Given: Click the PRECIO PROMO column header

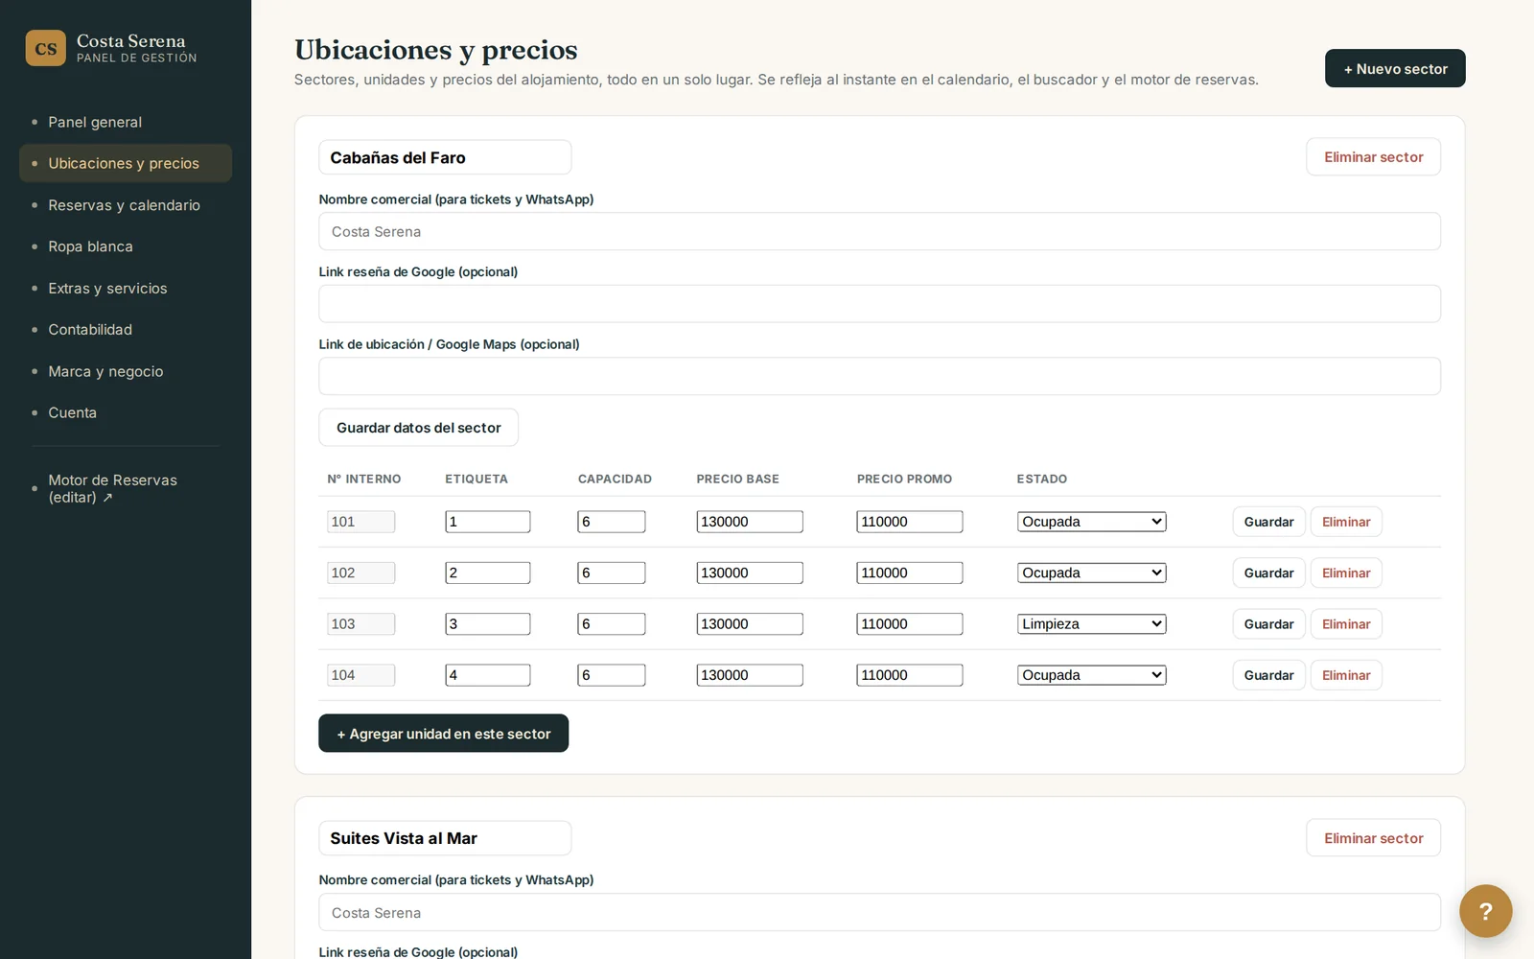Looking at the screenshot, I should tap(904, 479).
